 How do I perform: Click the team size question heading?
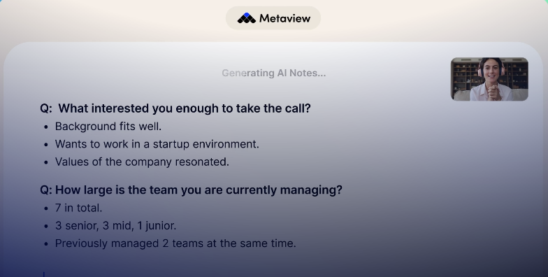(x=192, y=190)
